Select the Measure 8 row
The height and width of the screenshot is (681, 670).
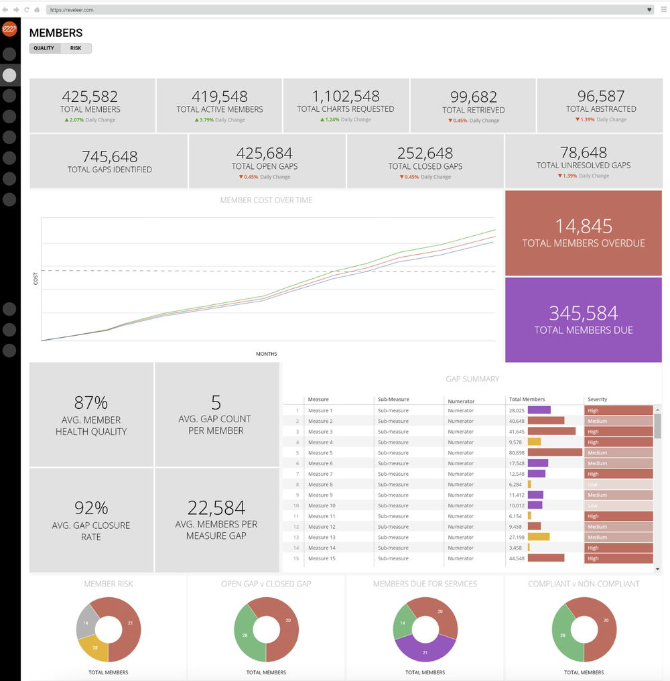click(x=468, y=484)
